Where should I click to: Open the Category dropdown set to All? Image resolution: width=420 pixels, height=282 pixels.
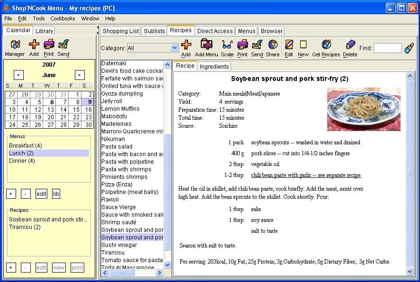(152, 48)
